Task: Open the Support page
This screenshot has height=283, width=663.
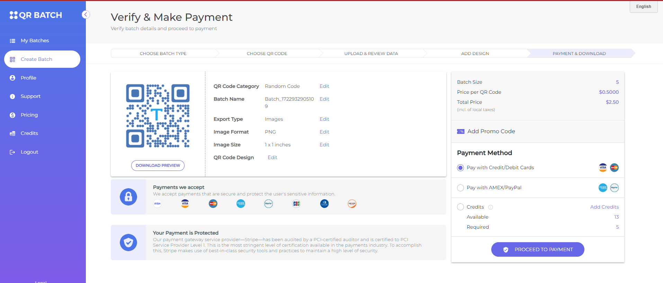Action: (x=30, y=96)
